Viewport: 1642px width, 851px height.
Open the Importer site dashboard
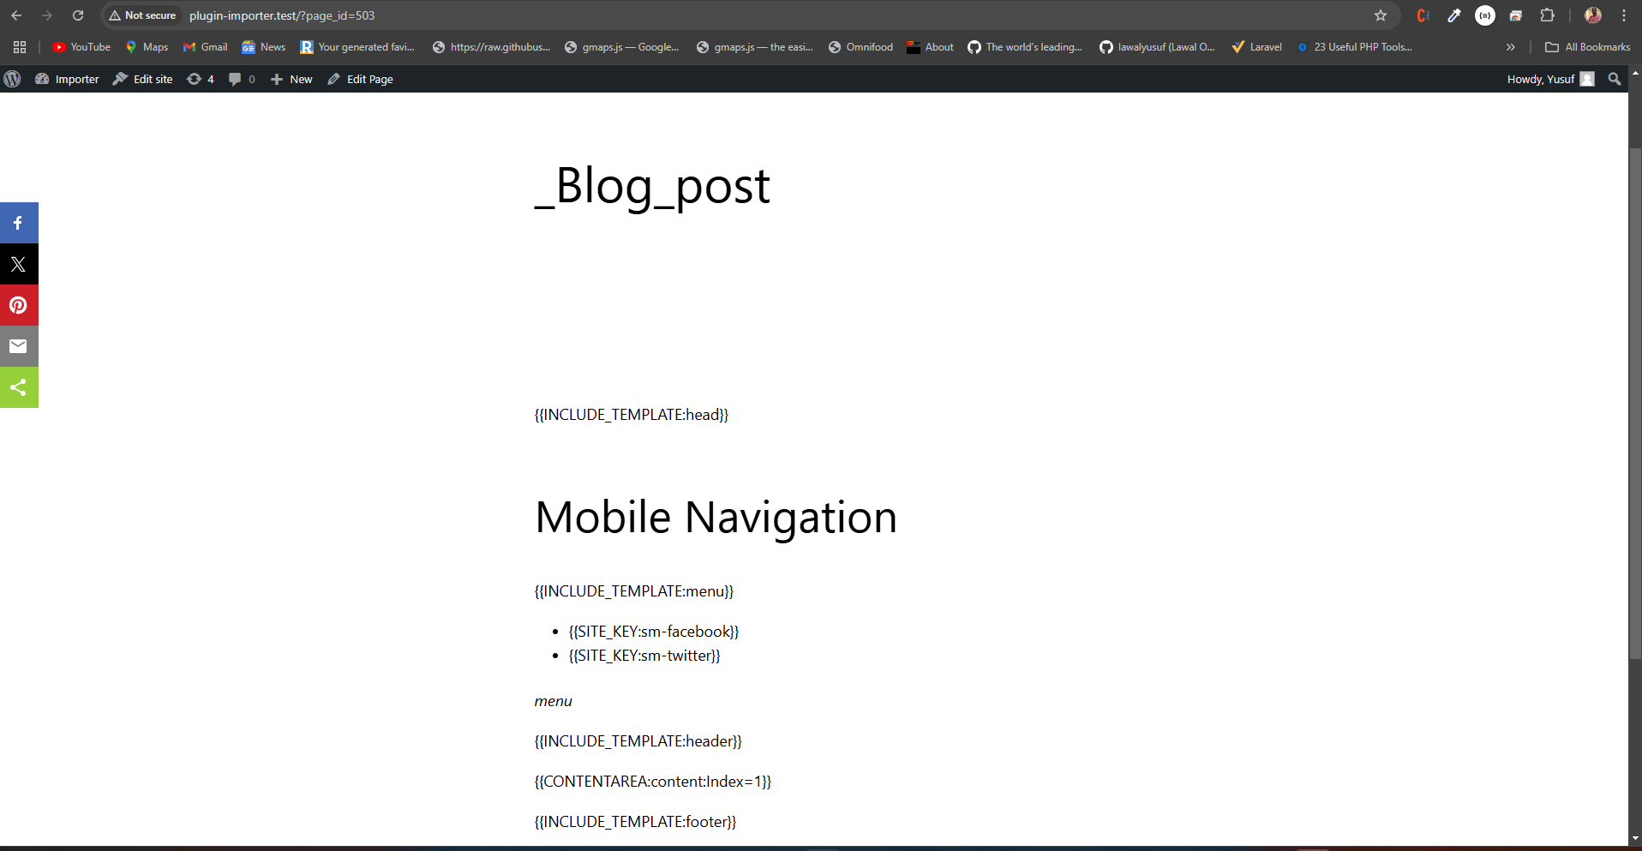tap(67, 79)
